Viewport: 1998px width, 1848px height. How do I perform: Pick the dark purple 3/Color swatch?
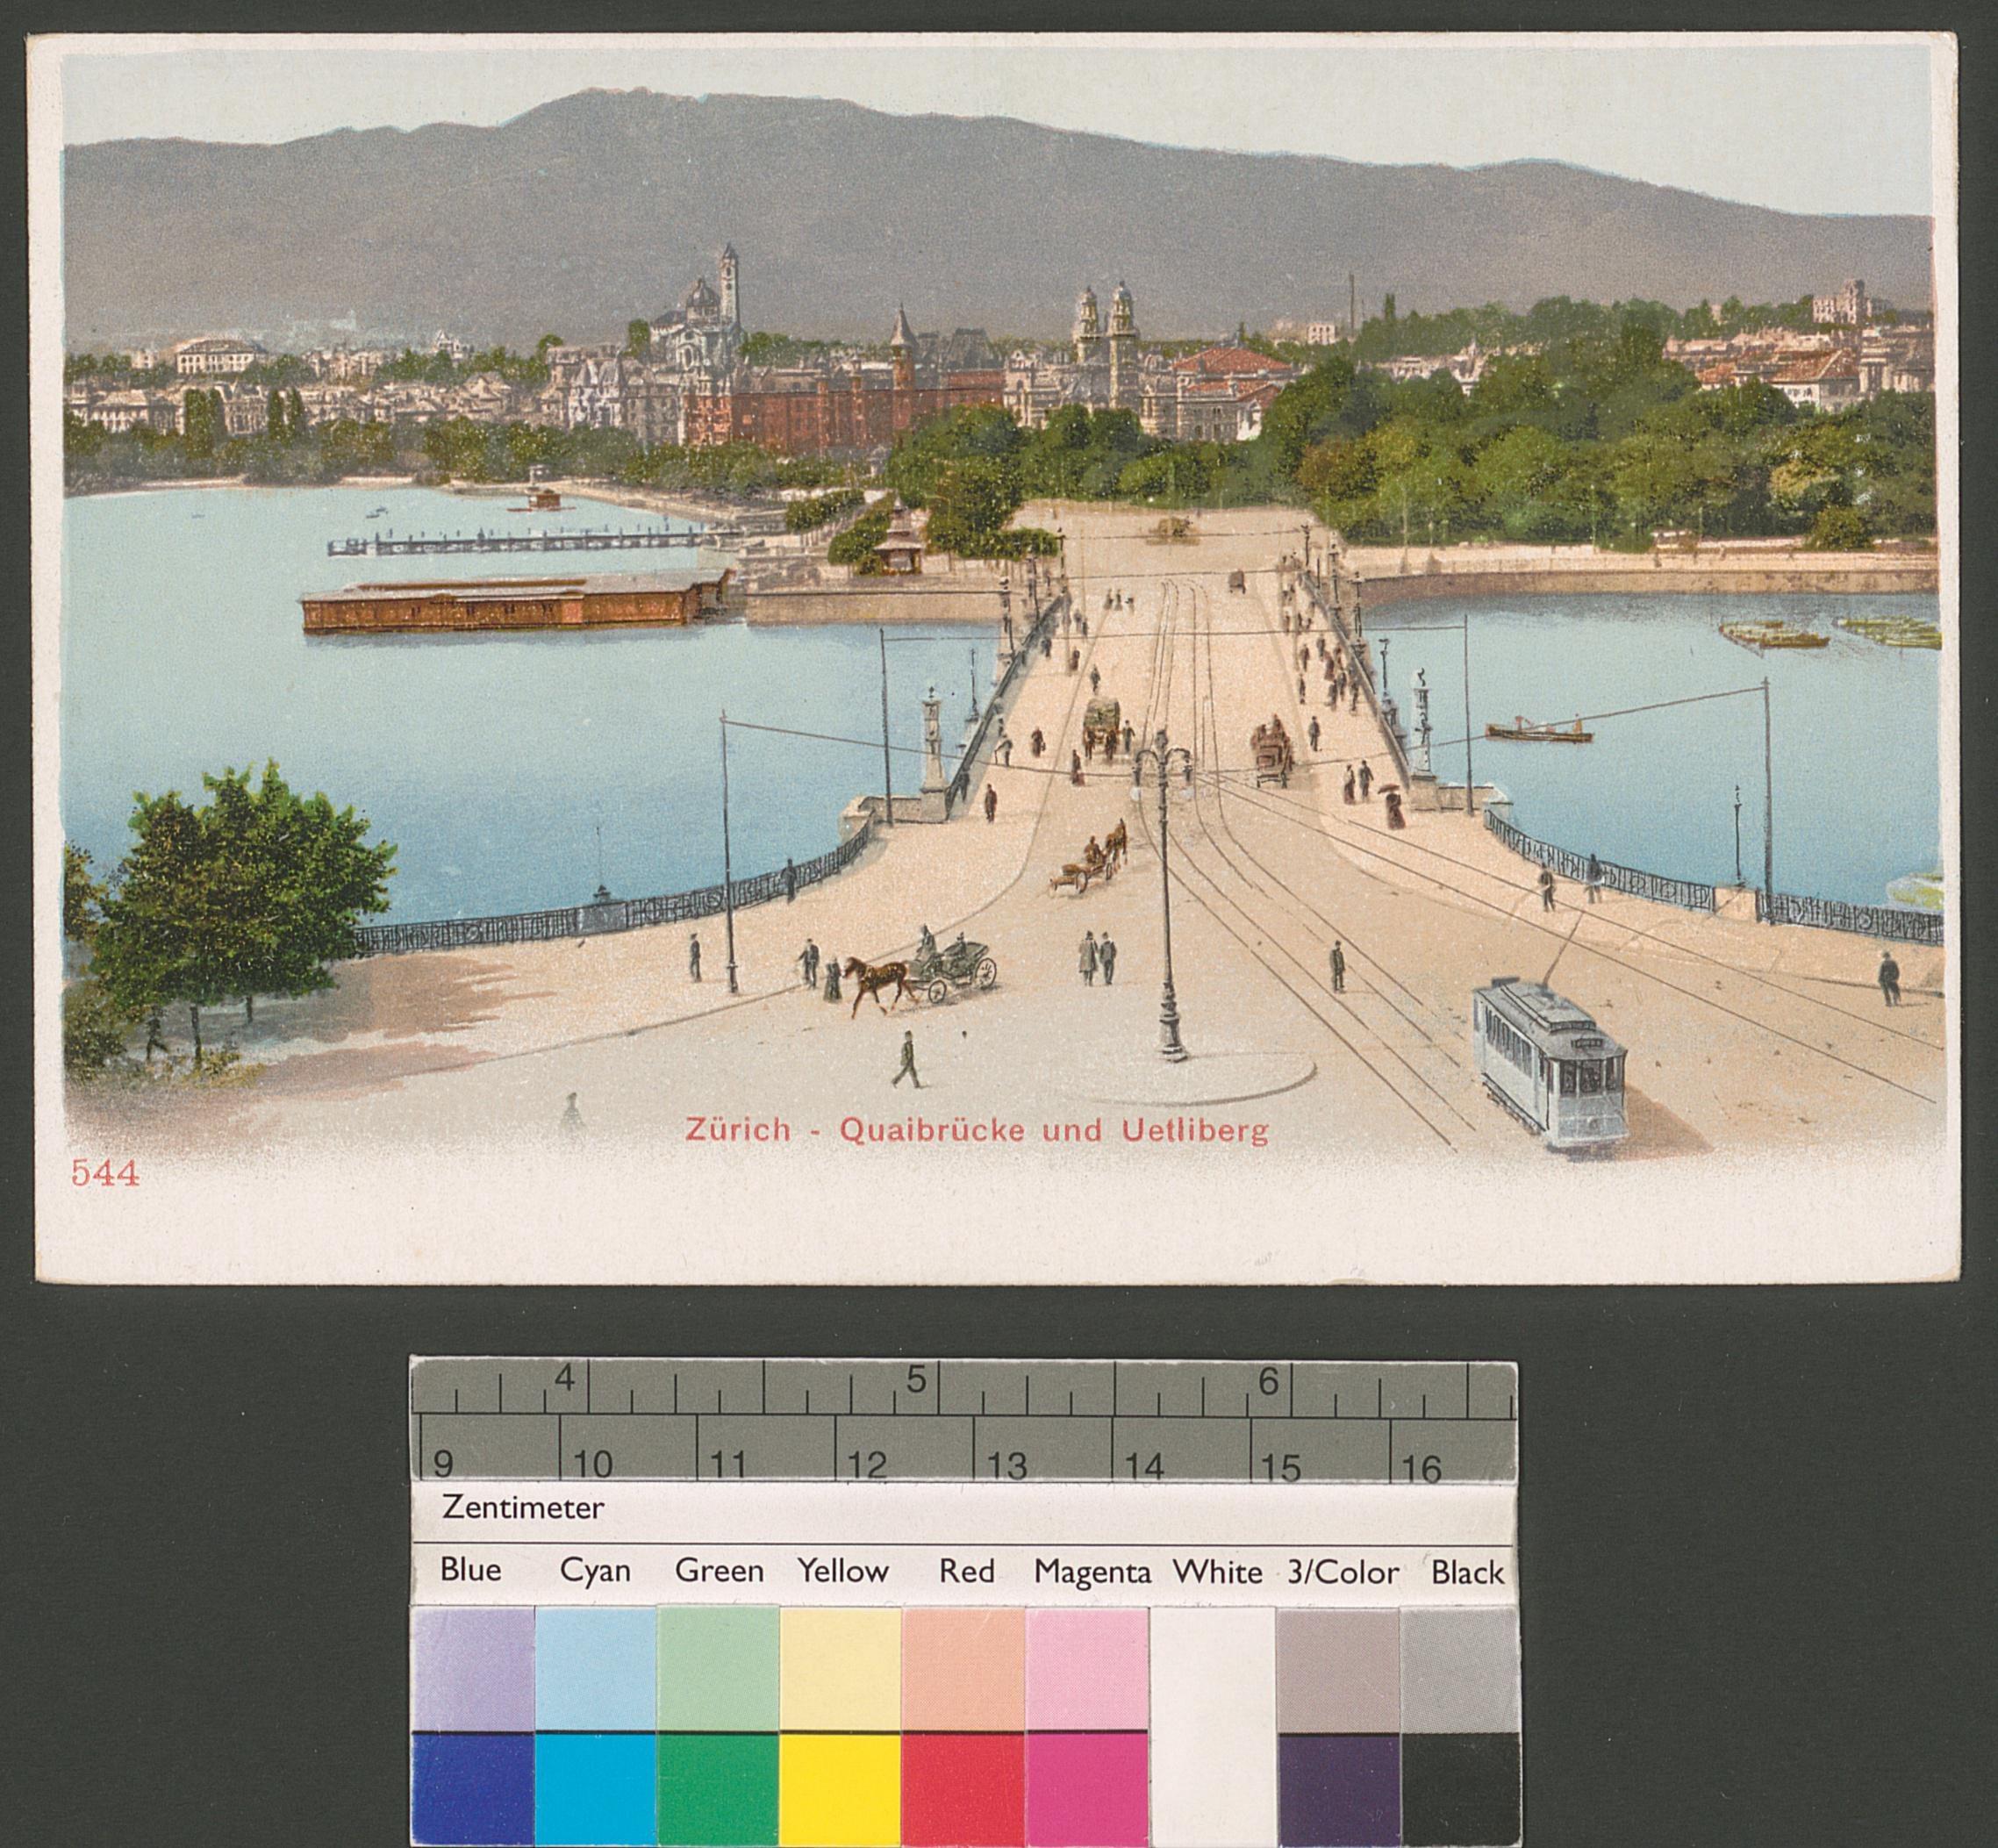1338,1790
